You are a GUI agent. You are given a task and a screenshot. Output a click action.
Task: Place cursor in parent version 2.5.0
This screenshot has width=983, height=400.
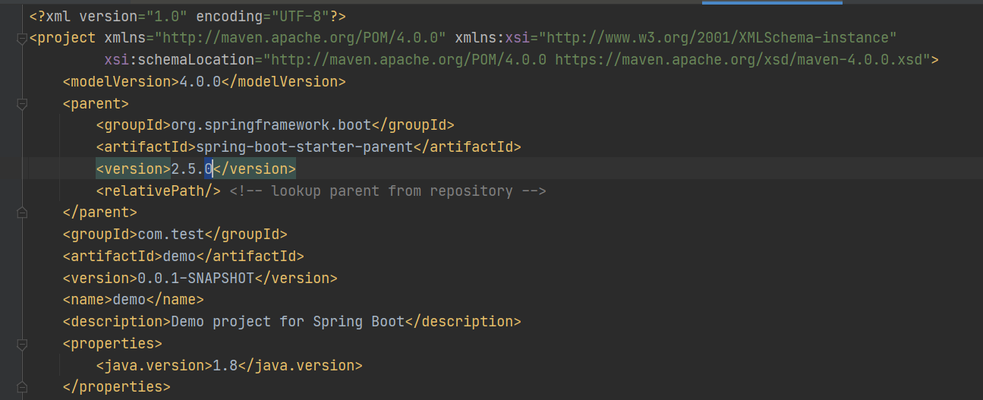coord(191,169)
